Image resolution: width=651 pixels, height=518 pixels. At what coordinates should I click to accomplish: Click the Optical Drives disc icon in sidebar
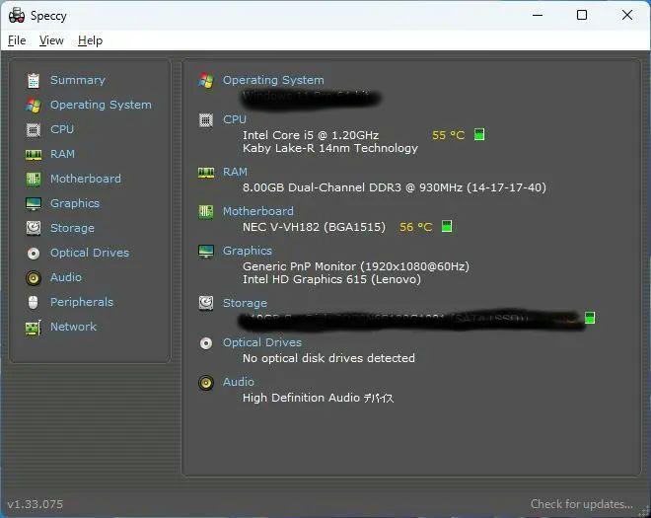34,253
